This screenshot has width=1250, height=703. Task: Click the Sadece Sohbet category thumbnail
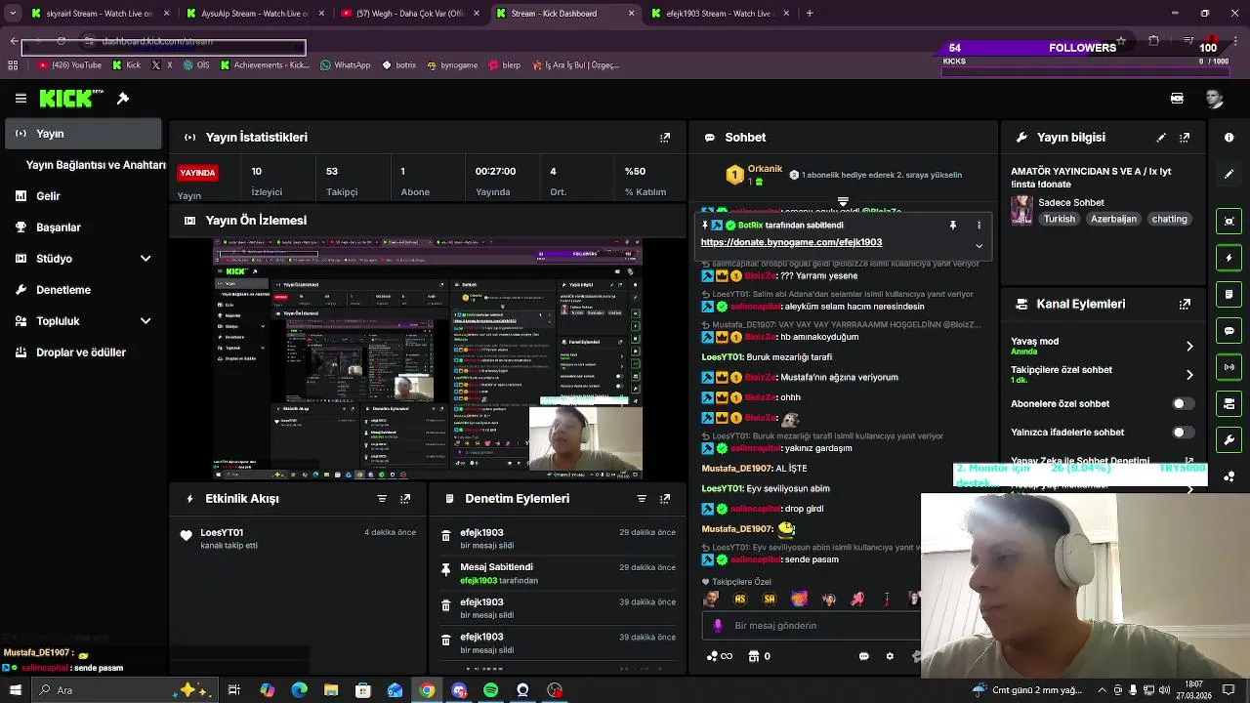coord(1021,210)
